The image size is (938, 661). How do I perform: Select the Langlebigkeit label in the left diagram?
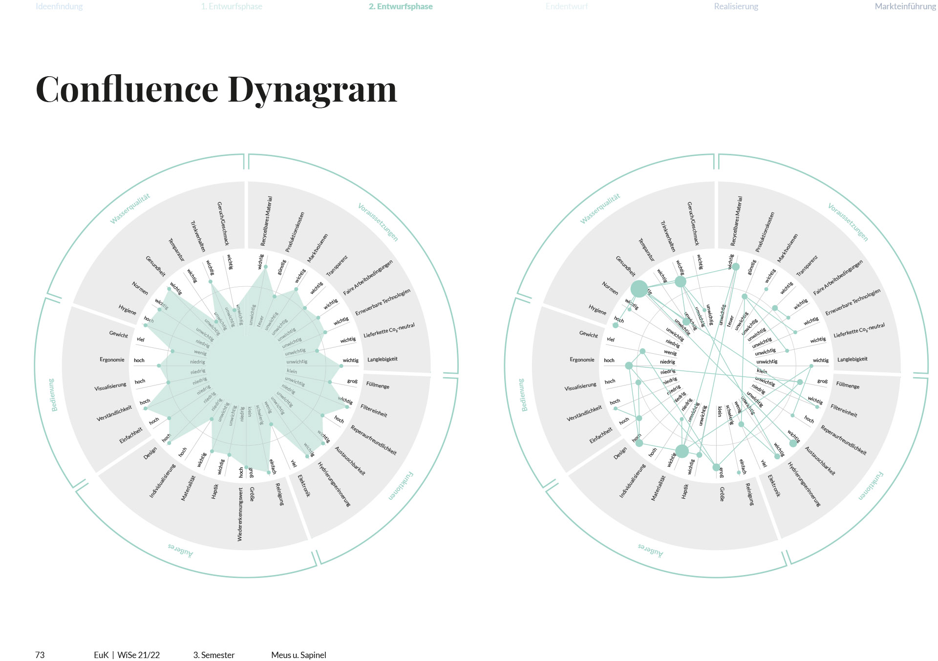pyautogui.click(x=382, y=360)
